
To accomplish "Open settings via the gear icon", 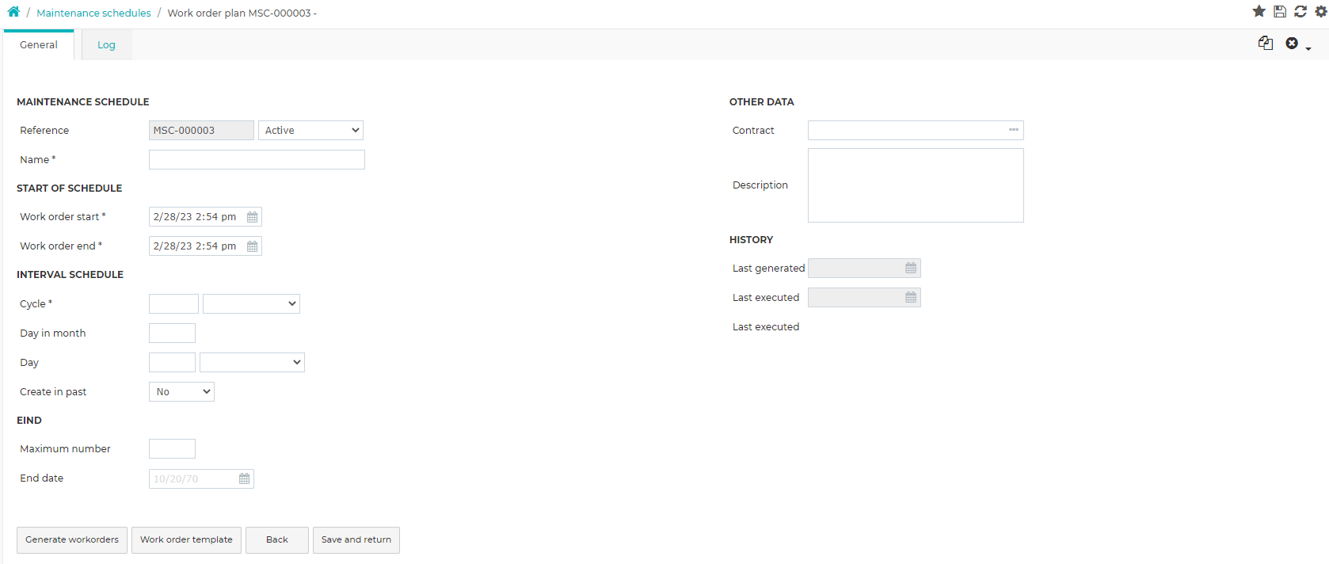I will pos(1321,11).
